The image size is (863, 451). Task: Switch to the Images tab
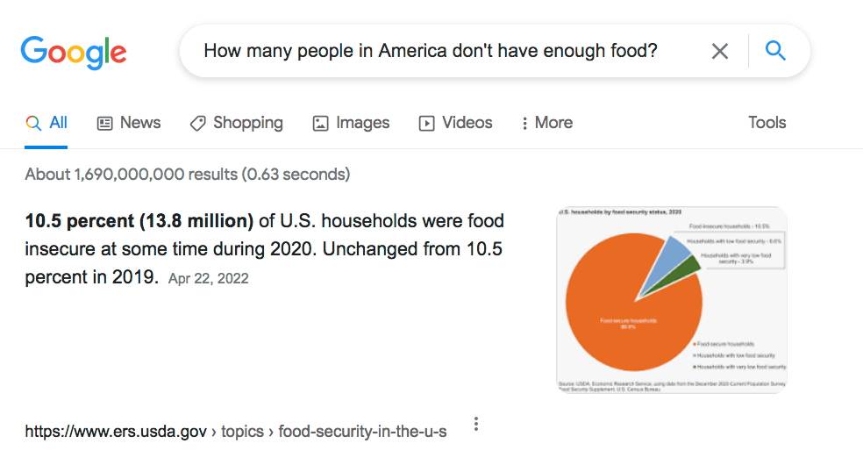coord(352,123)
